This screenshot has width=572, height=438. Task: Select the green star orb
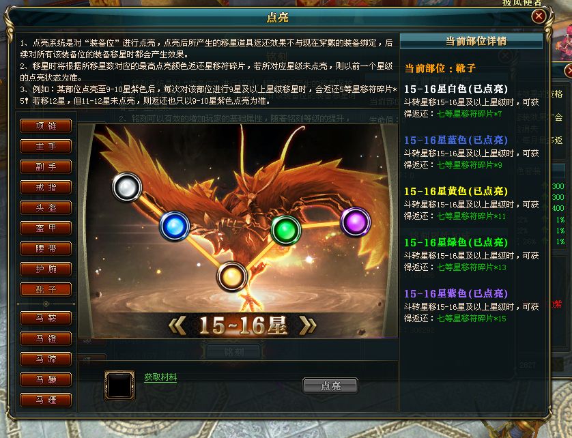tap(287, 230)
